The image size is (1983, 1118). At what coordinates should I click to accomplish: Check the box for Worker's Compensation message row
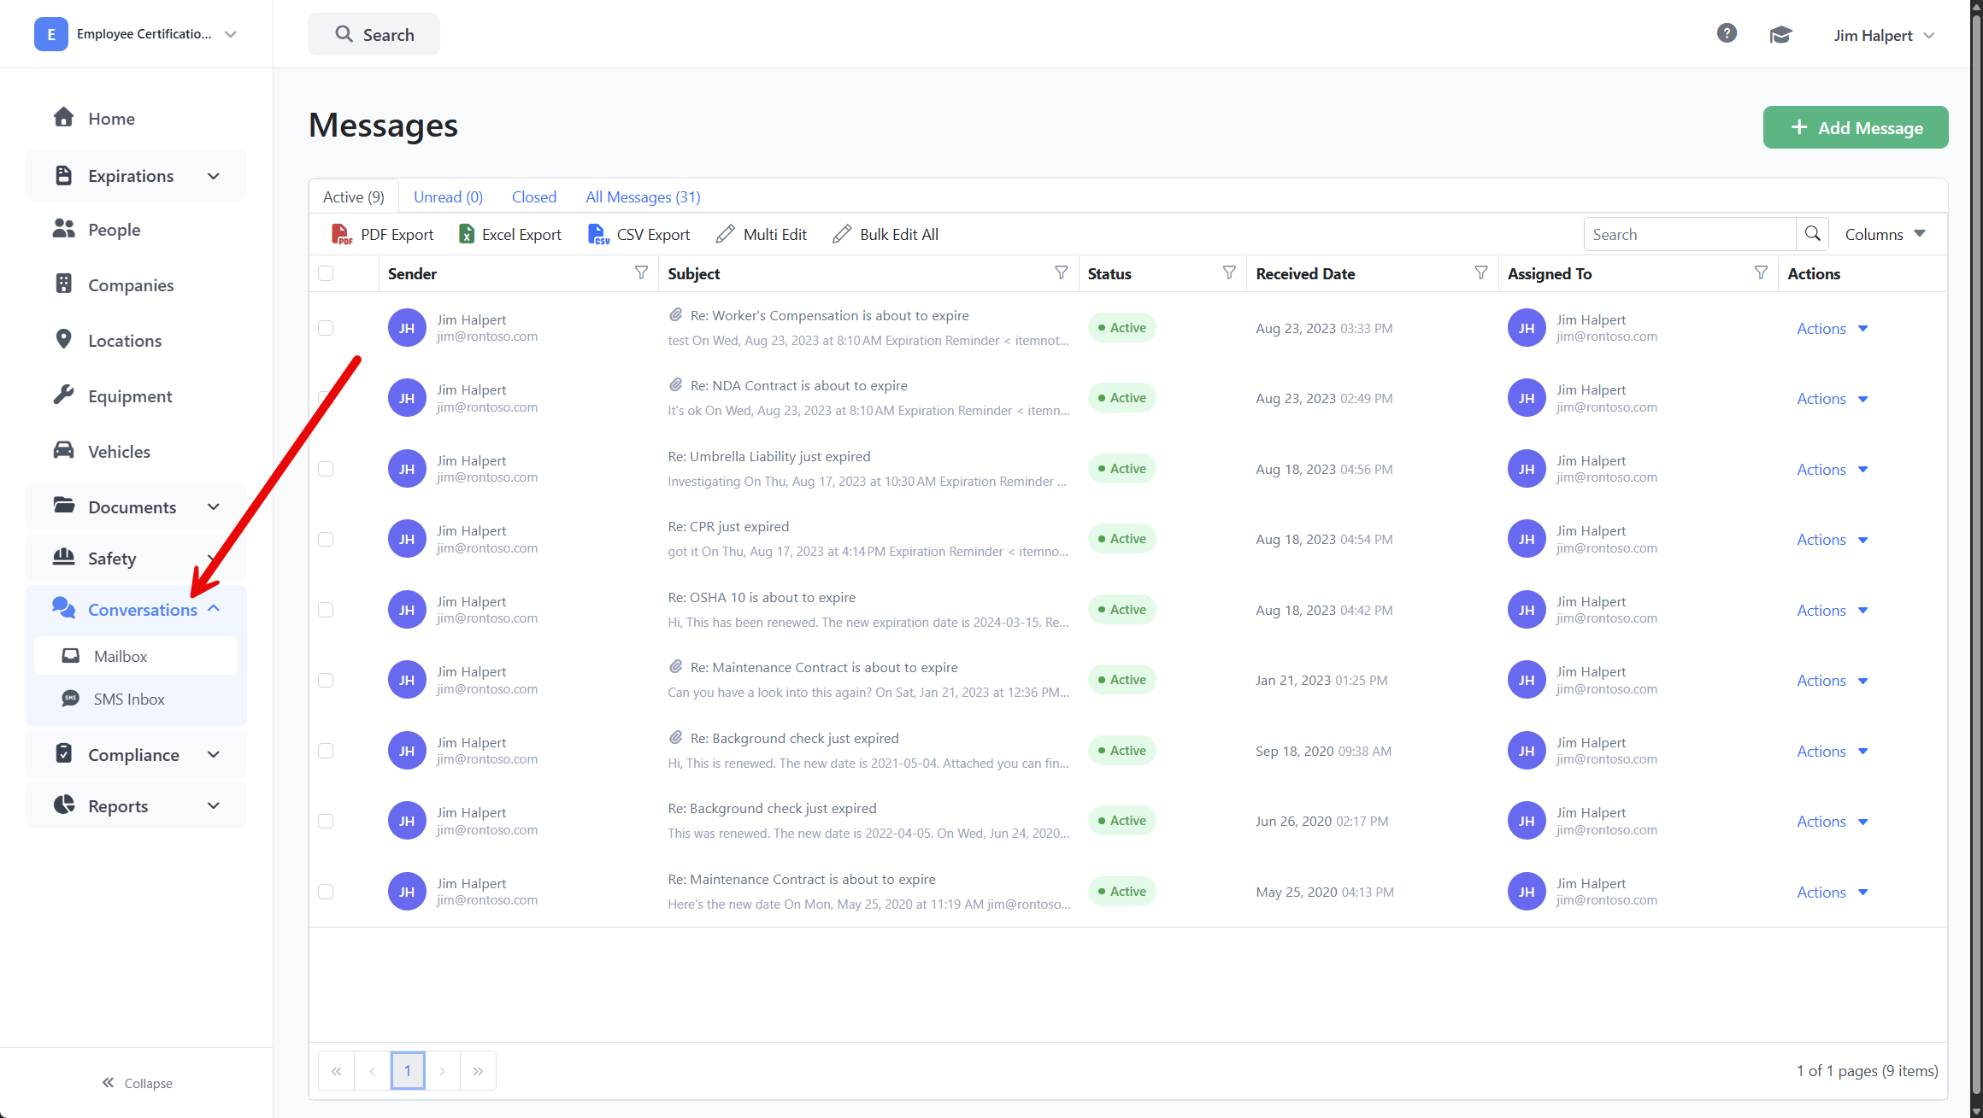coord(326,328)
